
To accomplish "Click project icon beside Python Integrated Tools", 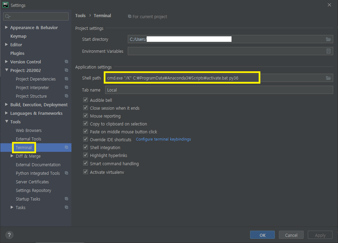I will (x=66, y=173).
